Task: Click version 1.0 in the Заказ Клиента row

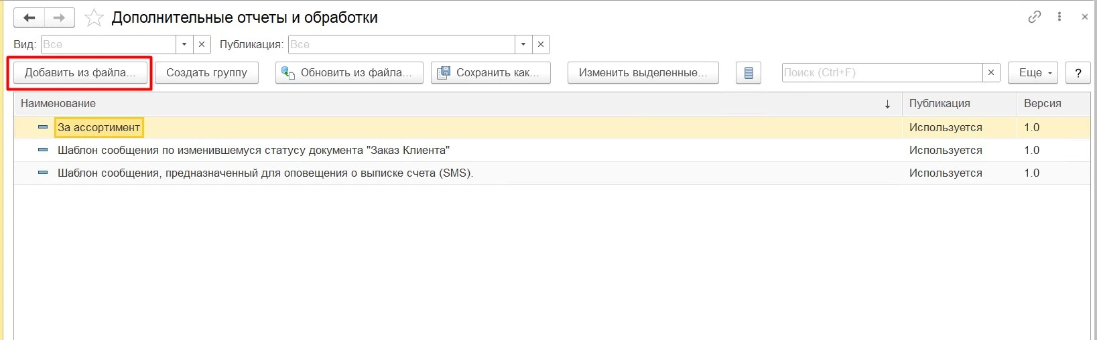Action: [x=1032, y=150]
